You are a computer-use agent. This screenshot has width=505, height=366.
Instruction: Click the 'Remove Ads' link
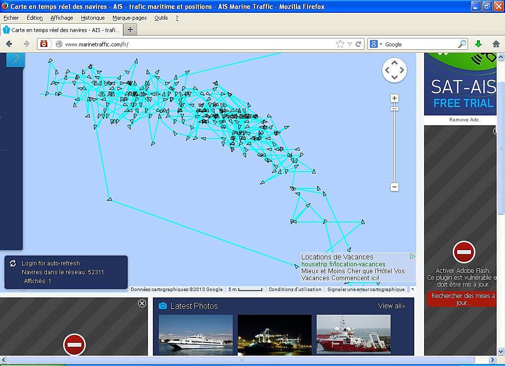pyautogui.click(x=464, y=119)
